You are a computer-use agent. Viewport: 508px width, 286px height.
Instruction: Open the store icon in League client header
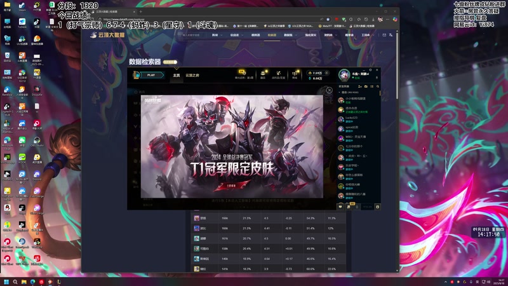click(295, 74)
